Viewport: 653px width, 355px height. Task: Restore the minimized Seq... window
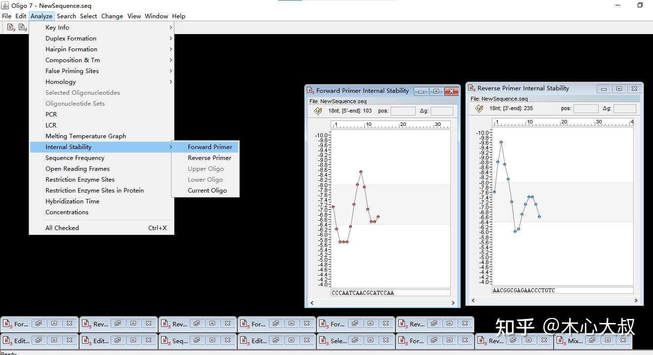[196, 340]
